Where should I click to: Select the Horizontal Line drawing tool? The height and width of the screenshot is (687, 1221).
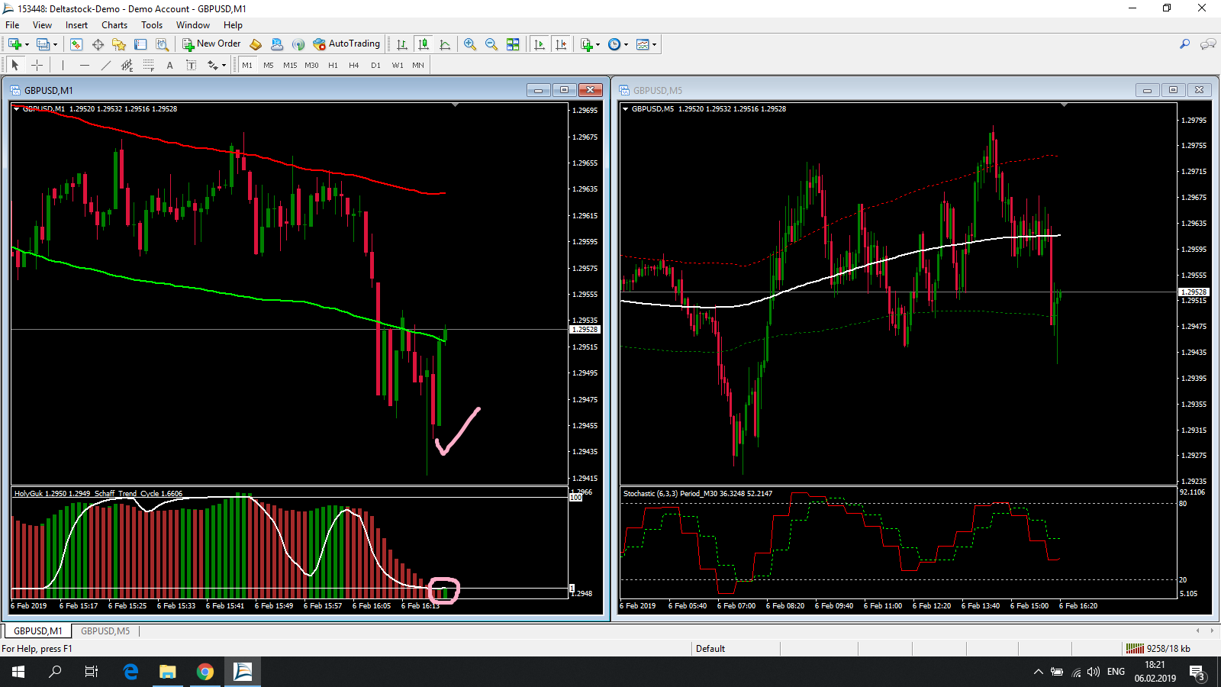[84, 65]
